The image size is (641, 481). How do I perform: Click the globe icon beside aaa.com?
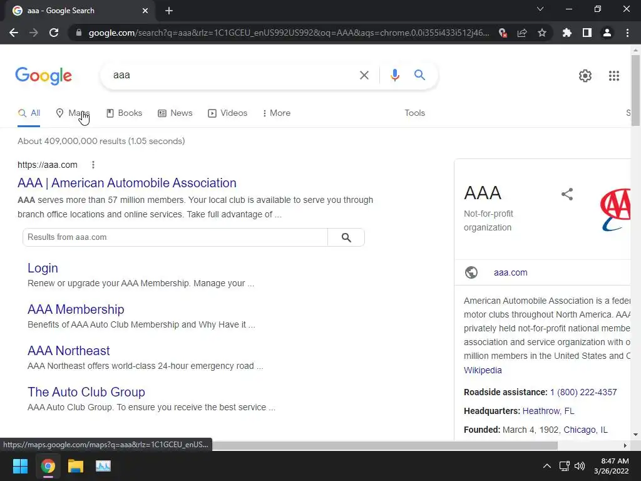(x=471, y=272)
